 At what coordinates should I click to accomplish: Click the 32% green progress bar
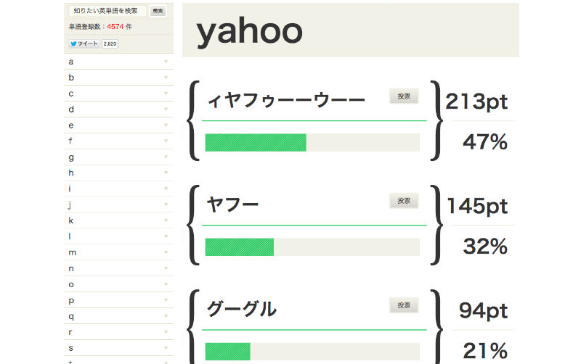click(x=240, y=247)
